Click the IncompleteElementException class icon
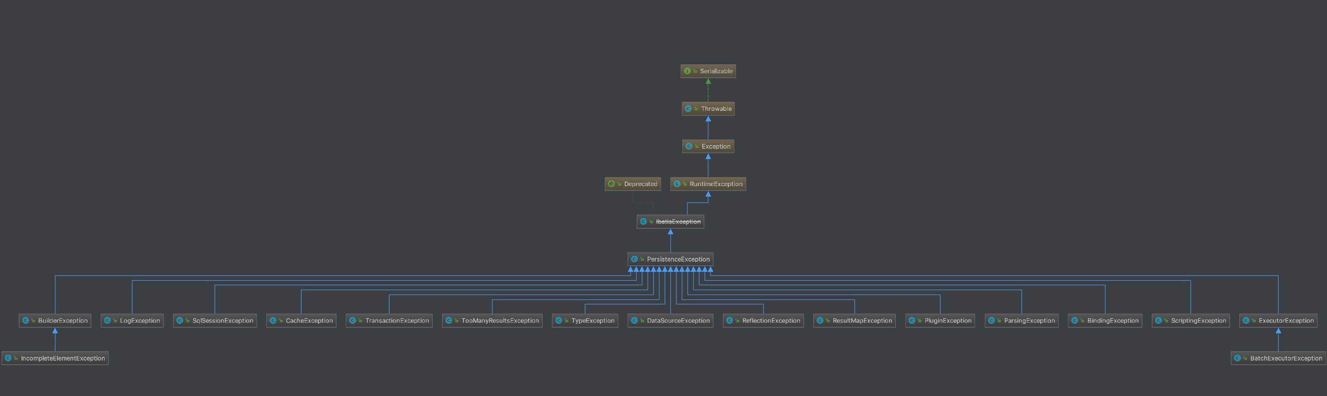1327x396 pixels. click(8, 358)
